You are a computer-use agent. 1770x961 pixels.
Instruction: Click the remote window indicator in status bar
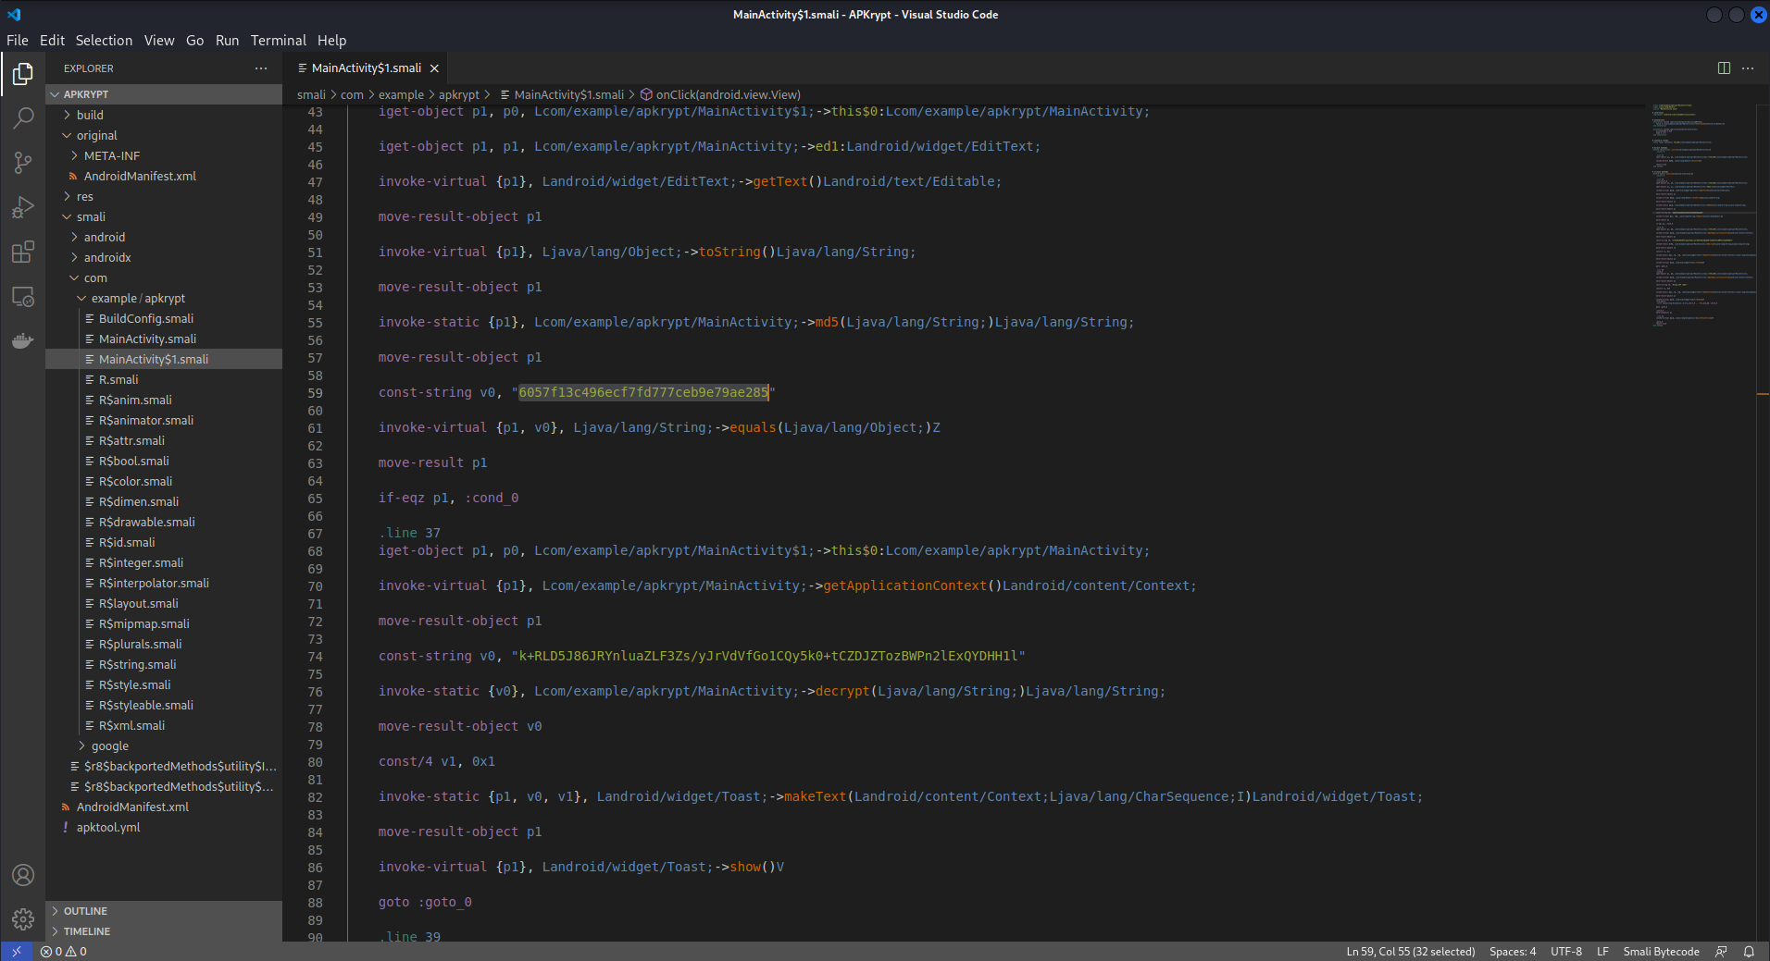pyautogui.click(x=17, y=952)
